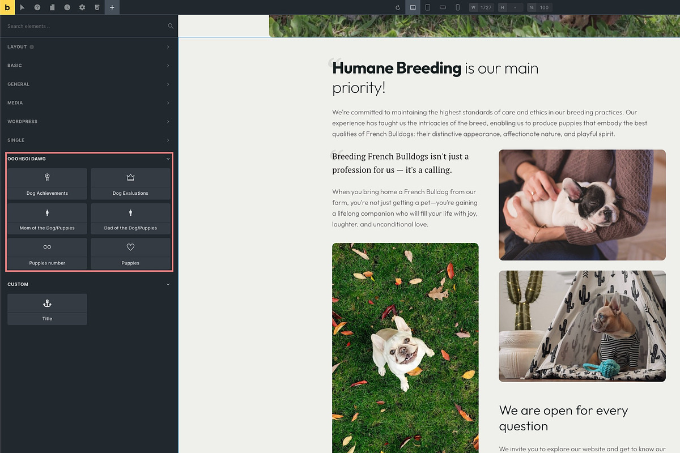680x453 pixels.
Task: Select the paragraph starting We invite you
Action: click(x=583, y=449)
